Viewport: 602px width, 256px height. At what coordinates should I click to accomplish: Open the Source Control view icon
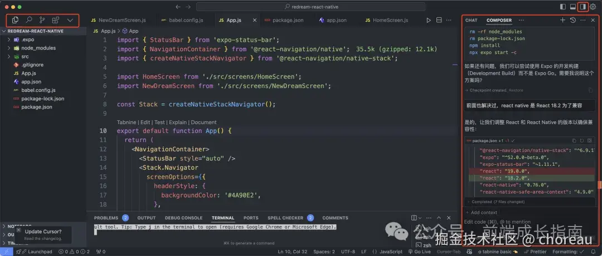pyautogui.click(x=42, y=20)
